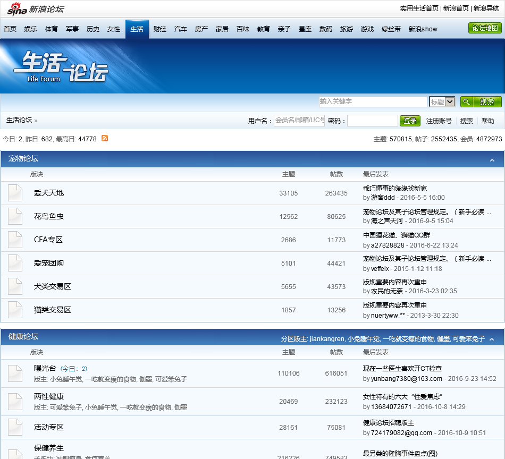Open the 新浪导航 link
Viewport: 505px width, 459px height.
(x=486, y=8)
